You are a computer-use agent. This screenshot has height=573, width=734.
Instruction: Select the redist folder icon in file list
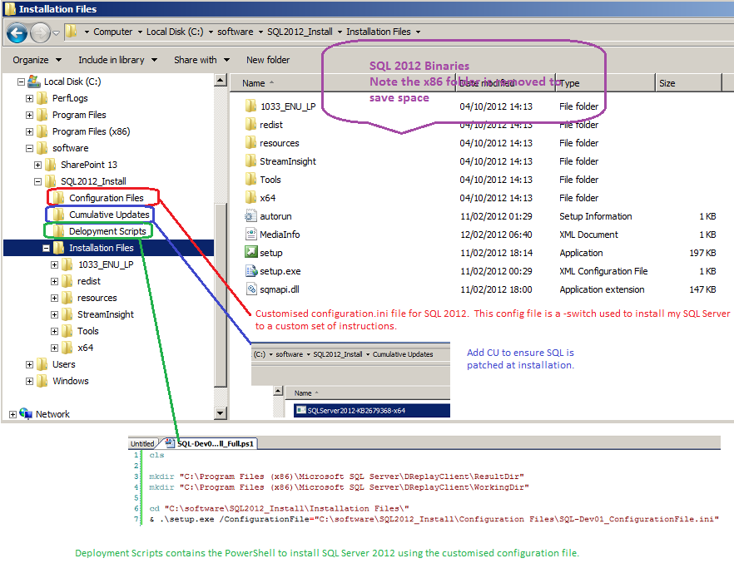click(x=251, y=125)
